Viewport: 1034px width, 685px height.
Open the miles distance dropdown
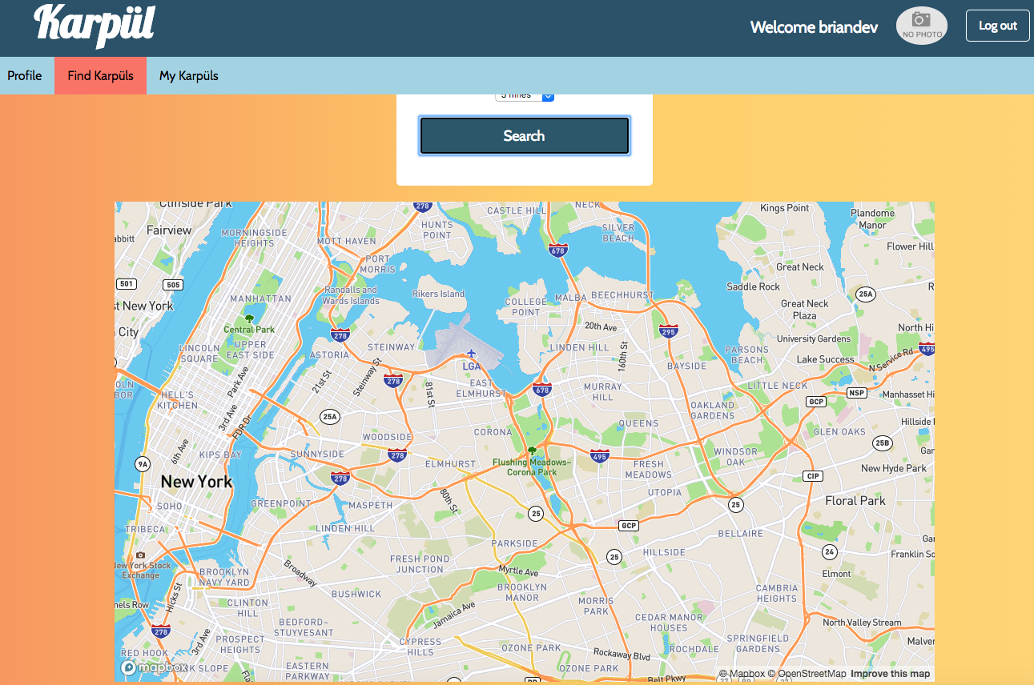[x=525, y=95]
